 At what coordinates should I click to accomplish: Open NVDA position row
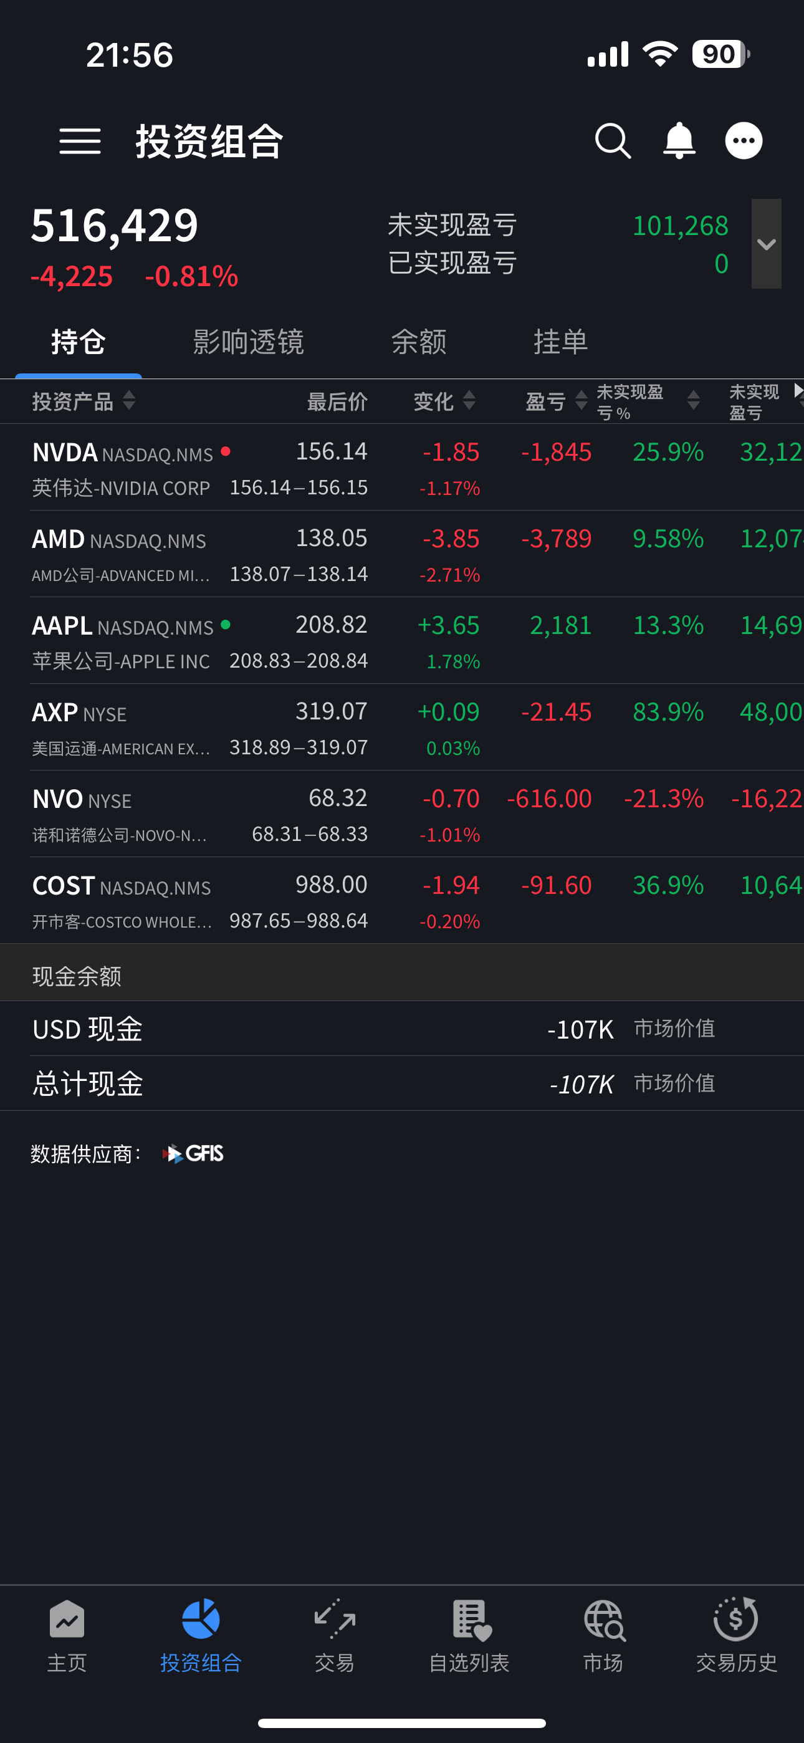click(x=402, y=468)
